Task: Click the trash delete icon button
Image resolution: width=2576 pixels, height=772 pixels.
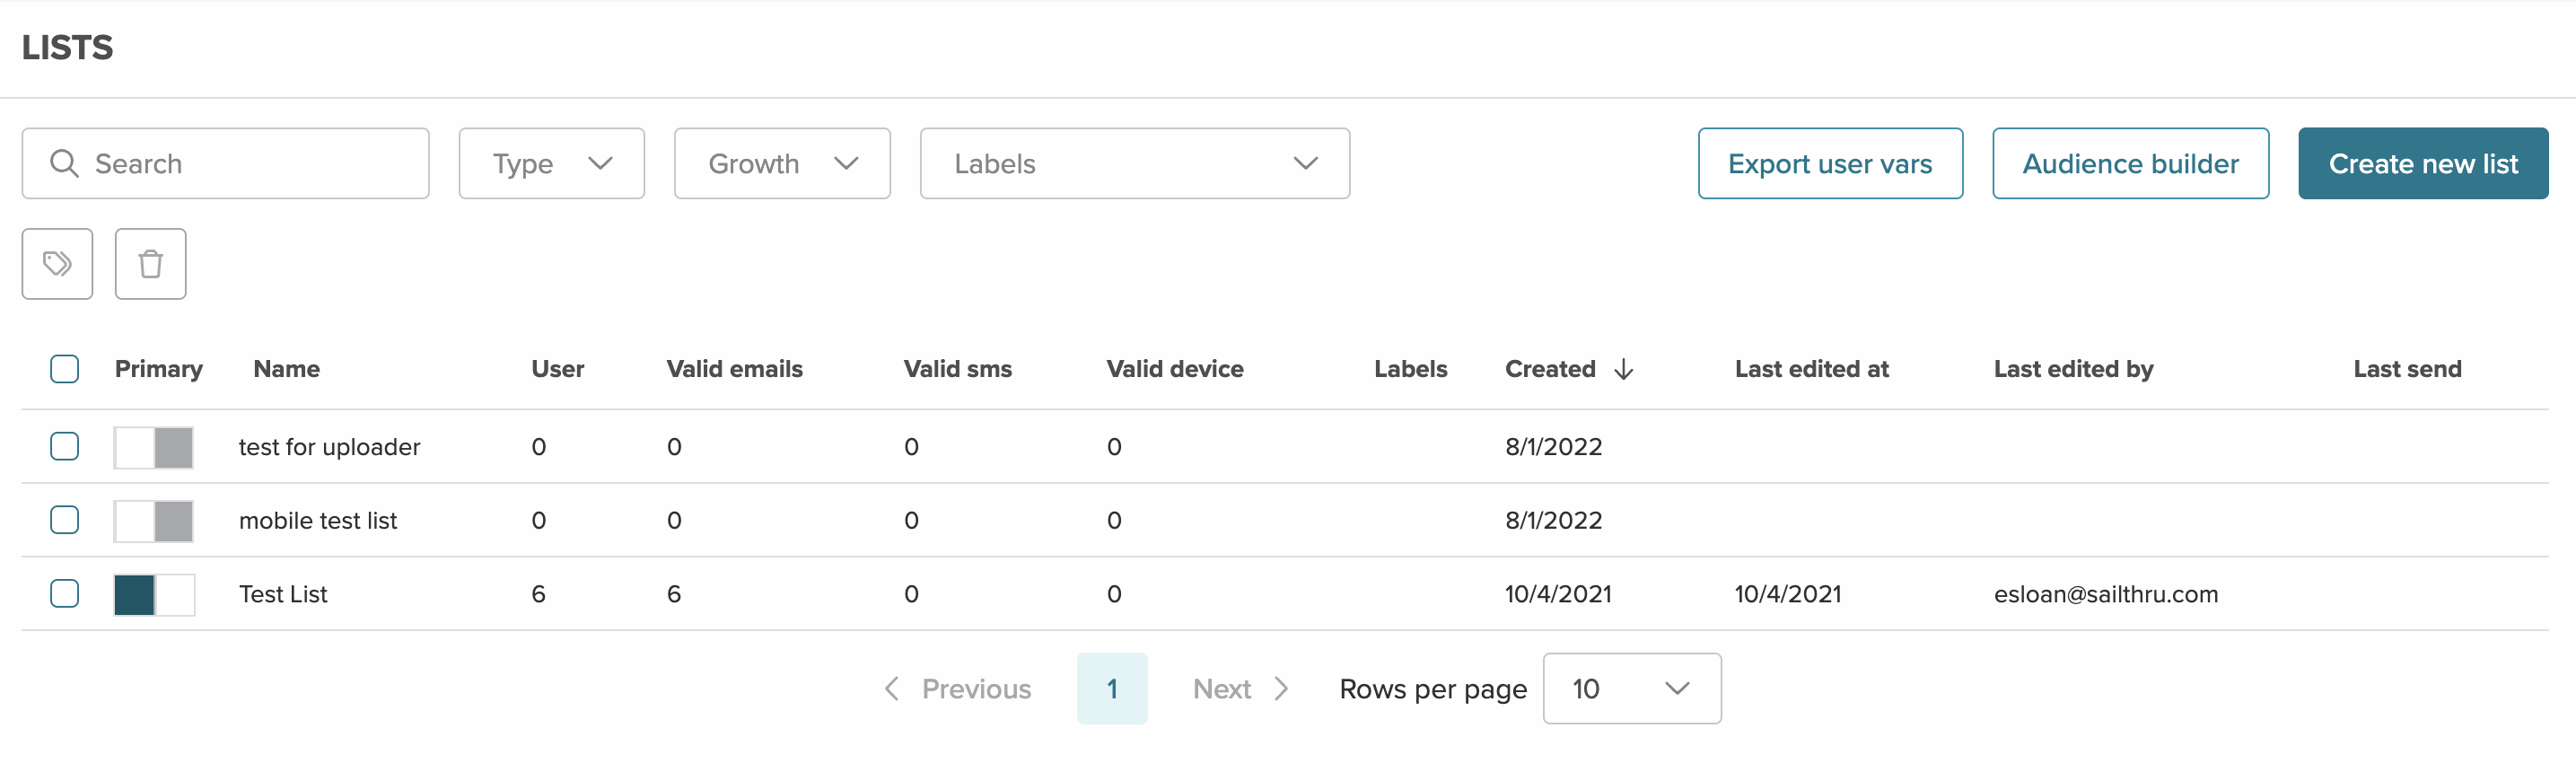Action: (x=150, y=264)
